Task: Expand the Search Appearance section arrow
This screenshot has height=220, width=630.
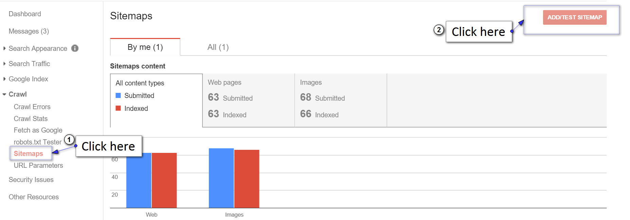Action: point(4,48)
